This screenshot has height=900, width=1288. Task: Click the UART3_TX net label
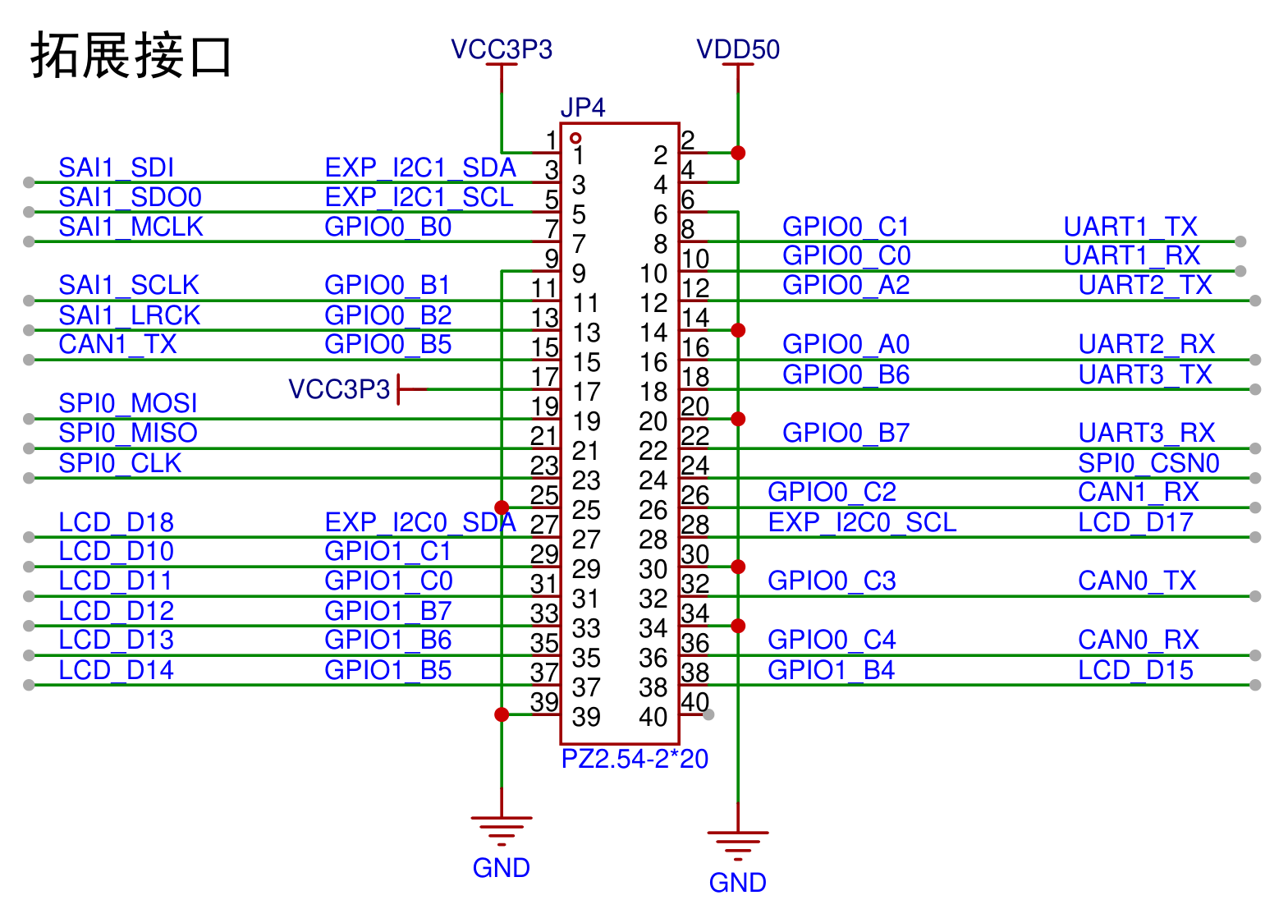pyautogui.click(x=1145, y=374)
